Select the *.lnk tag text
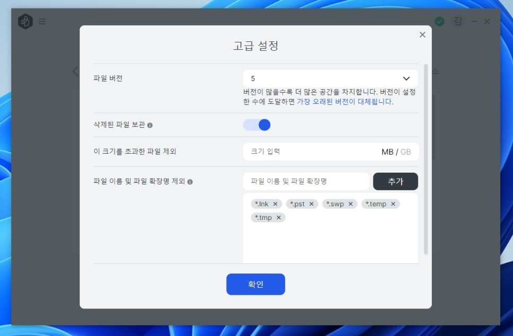Image resolution: width=513 pixels, height=336 pixels. point(262,204)
